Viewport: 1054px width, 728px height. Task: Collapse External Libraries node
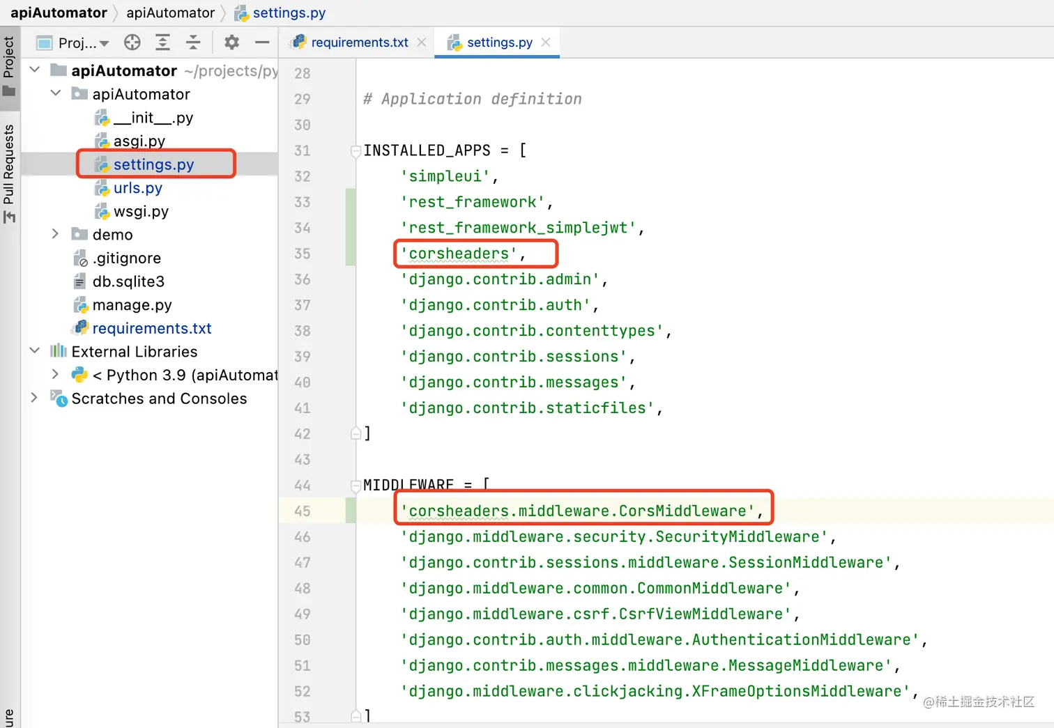coord(35,351)
